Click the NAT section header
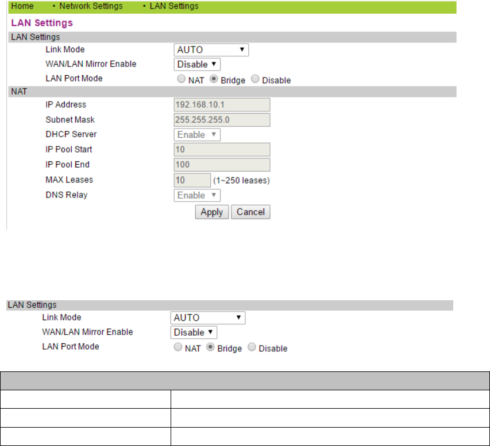The image size is (490, 446). (x=232, y=91)
